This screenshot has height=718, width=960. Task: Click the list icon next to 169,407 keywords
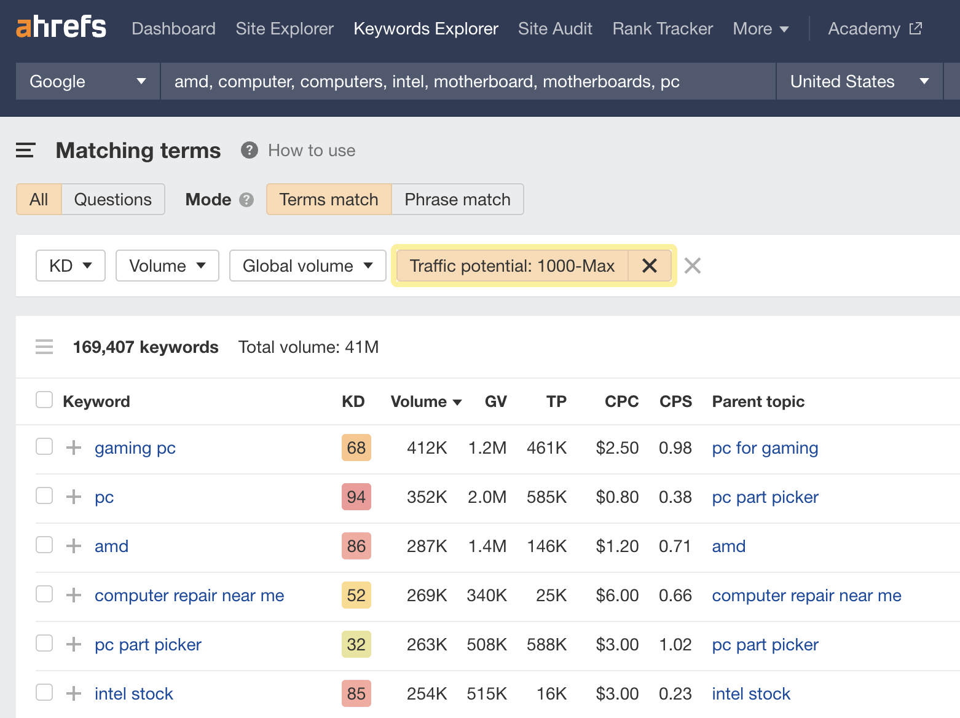click(x=44, y=347)
